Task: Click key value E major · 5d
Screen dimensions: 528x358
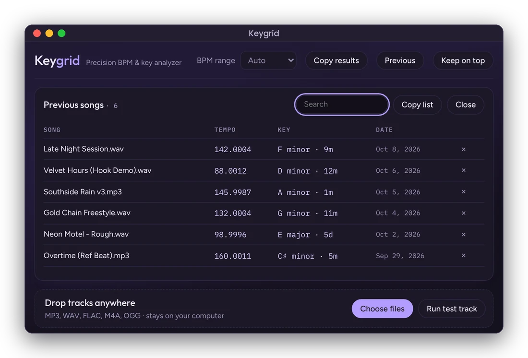Action: tap(305, 235)
